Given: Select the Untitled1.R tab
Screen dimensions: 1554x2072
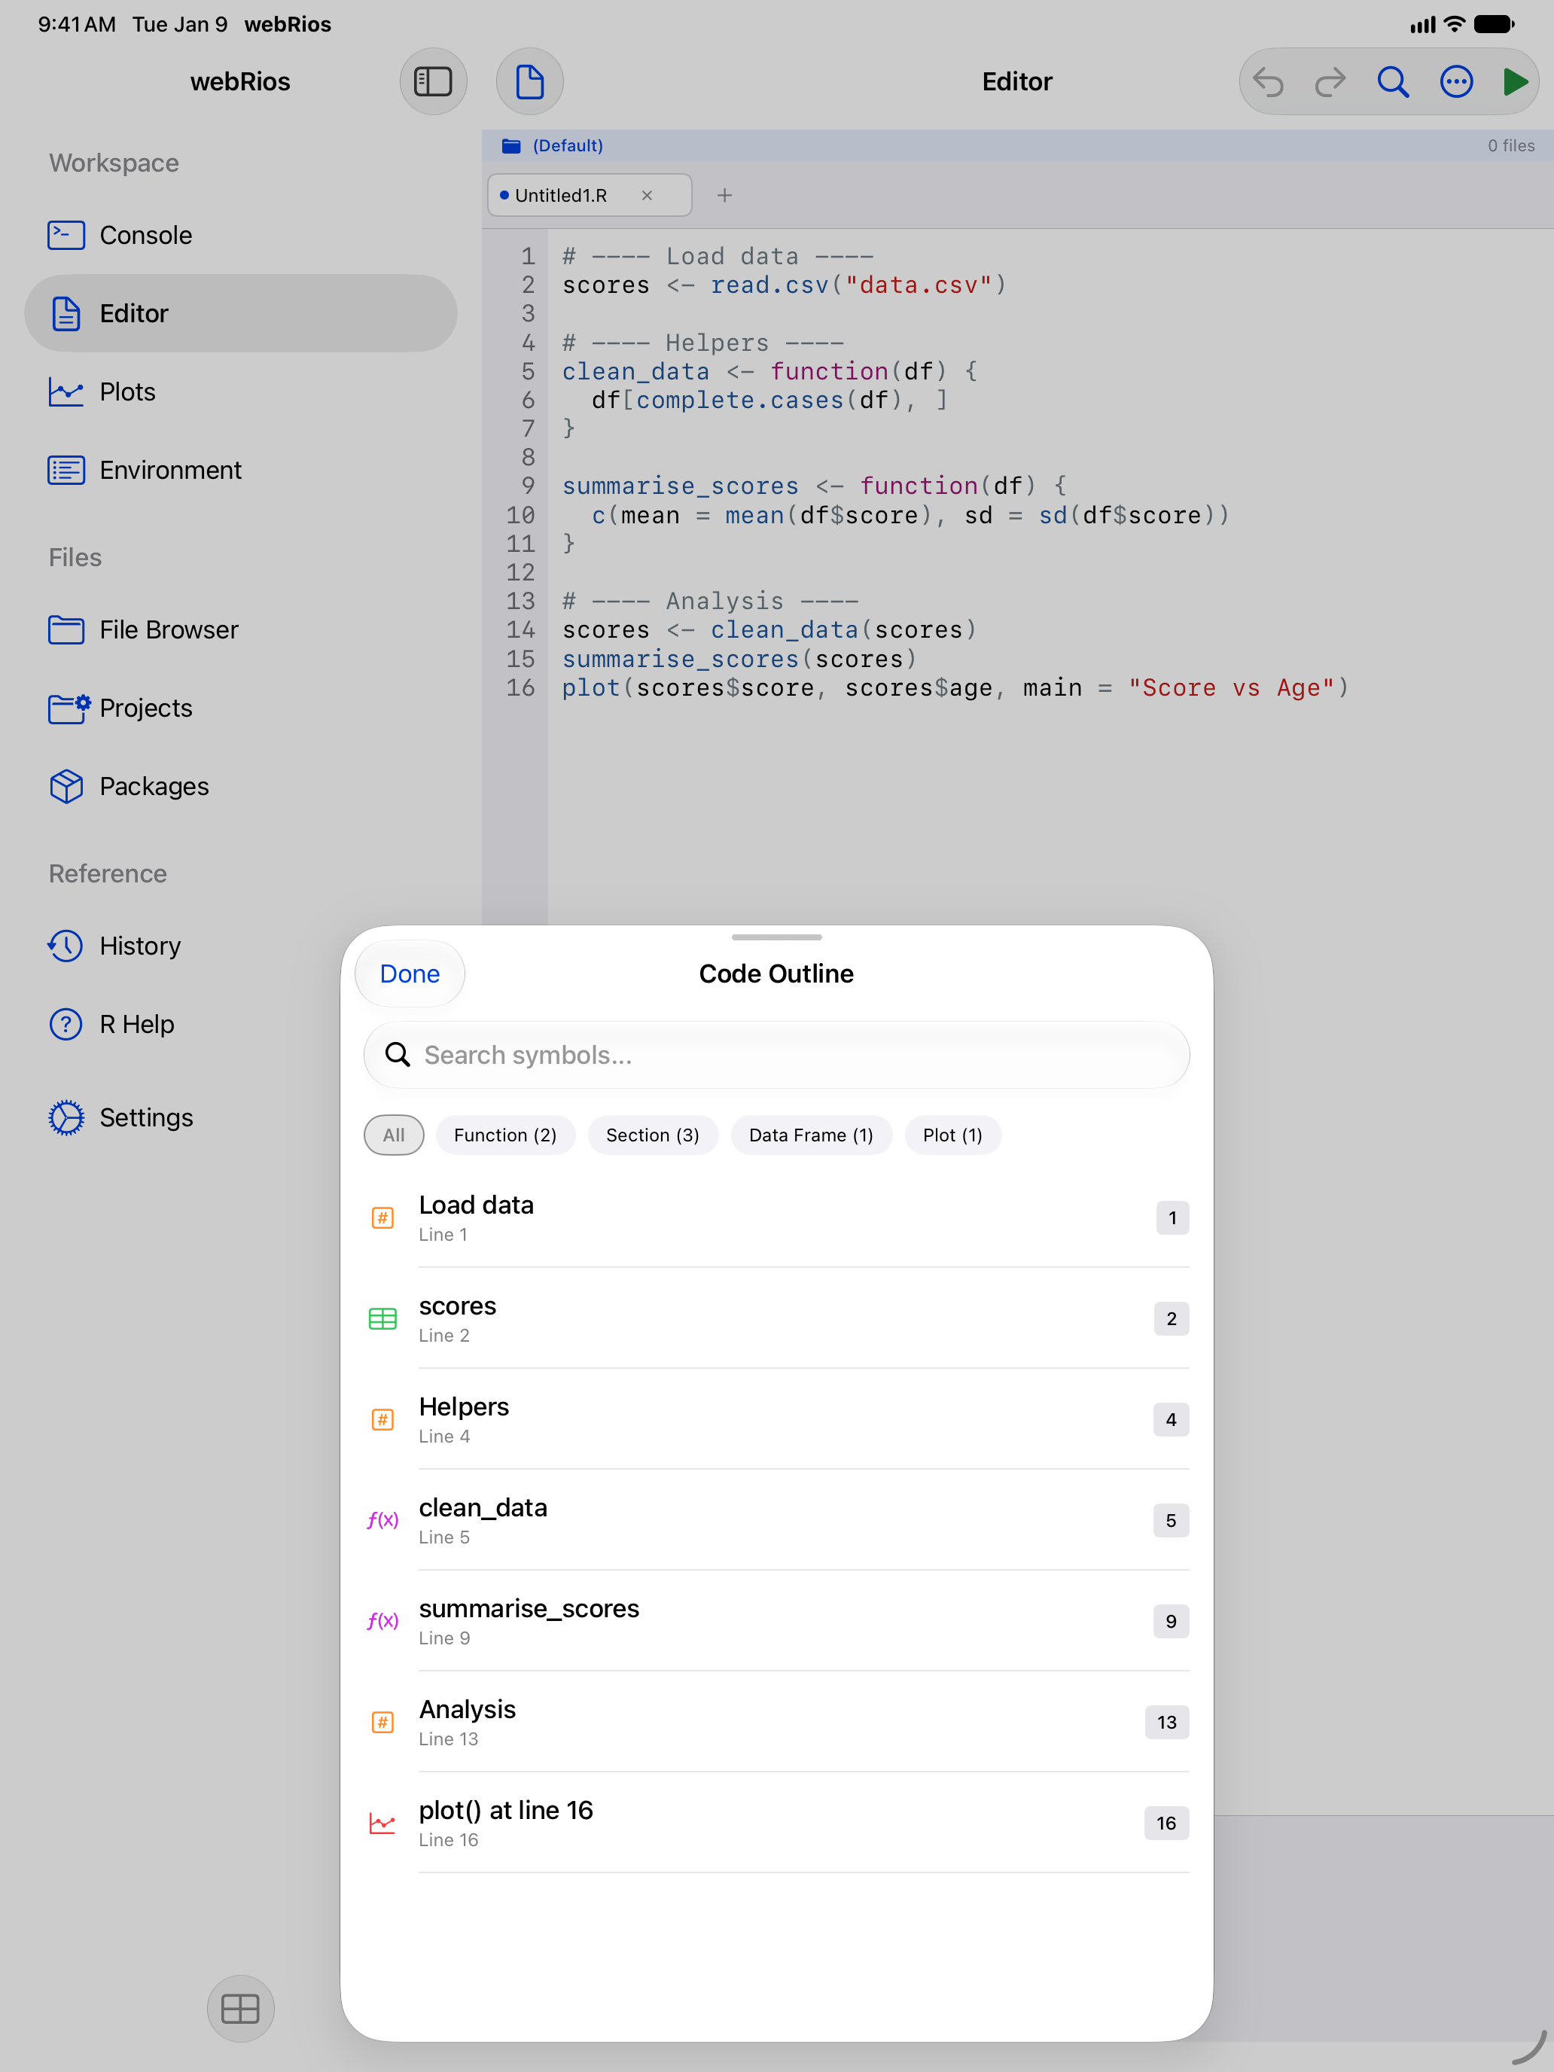Looking at the screenshot, I should coord(590,195).
